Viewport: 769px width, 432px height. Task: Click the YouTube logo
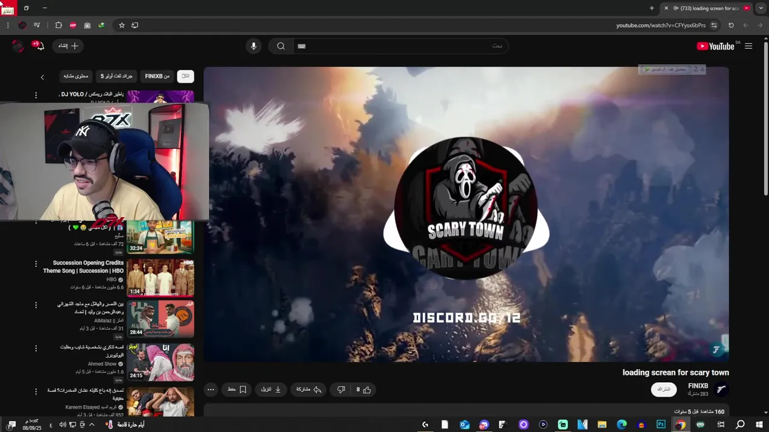click(x=716, y=46)
